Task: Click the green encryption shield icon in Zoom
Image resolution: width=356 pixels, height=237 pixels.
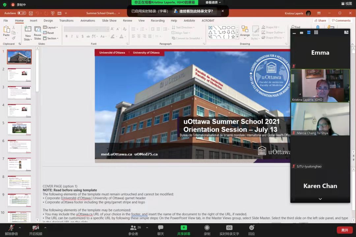Action: (5, 5)
